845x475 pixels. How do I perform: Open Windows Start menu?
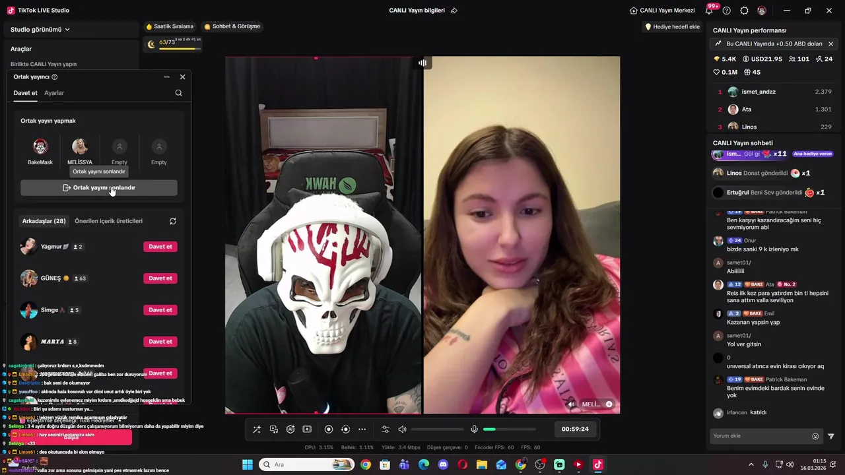[x=248, y=464]
